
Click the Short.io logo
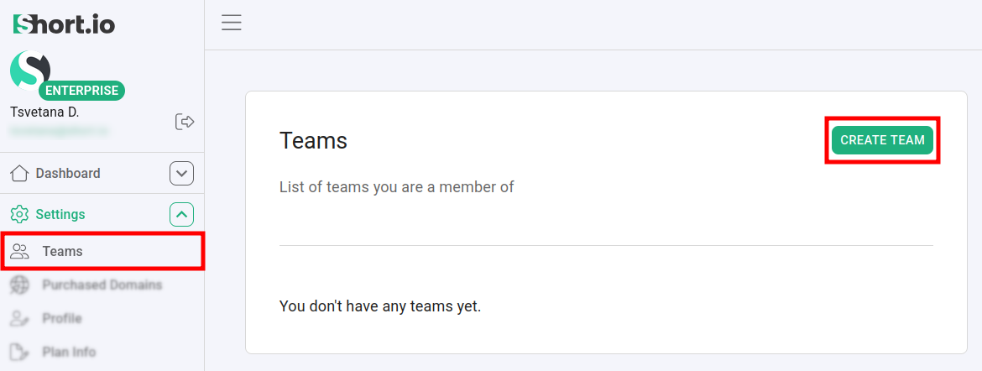pyautogui.click(x=64, y=24)
